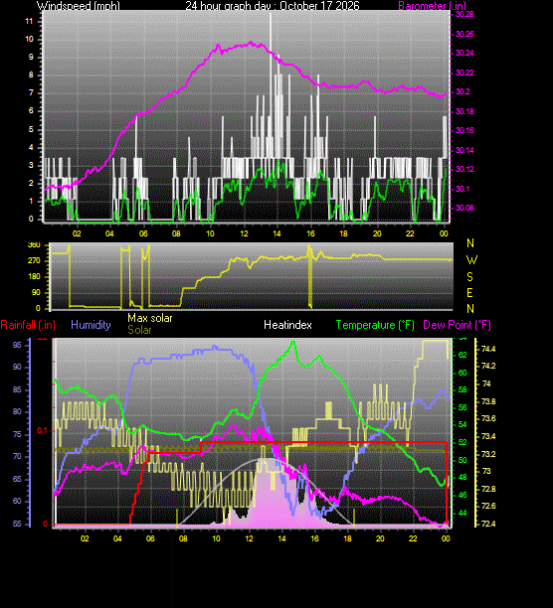This screenshot has width=553, height=608.
Task: Click the "73.6" yellow right axis value
Action: 488,419
